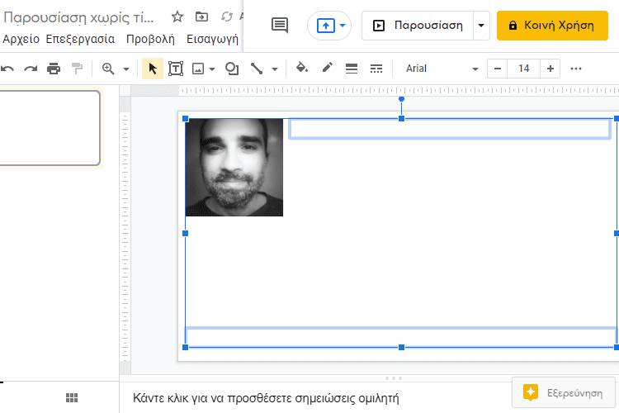This screenshot has width=619, height=413.
Task: Click the zoom magnifier icon
Action: click(x=108, y=69)
